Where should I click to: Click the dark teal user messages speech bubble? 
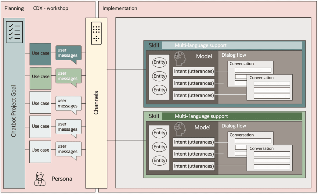68,53
